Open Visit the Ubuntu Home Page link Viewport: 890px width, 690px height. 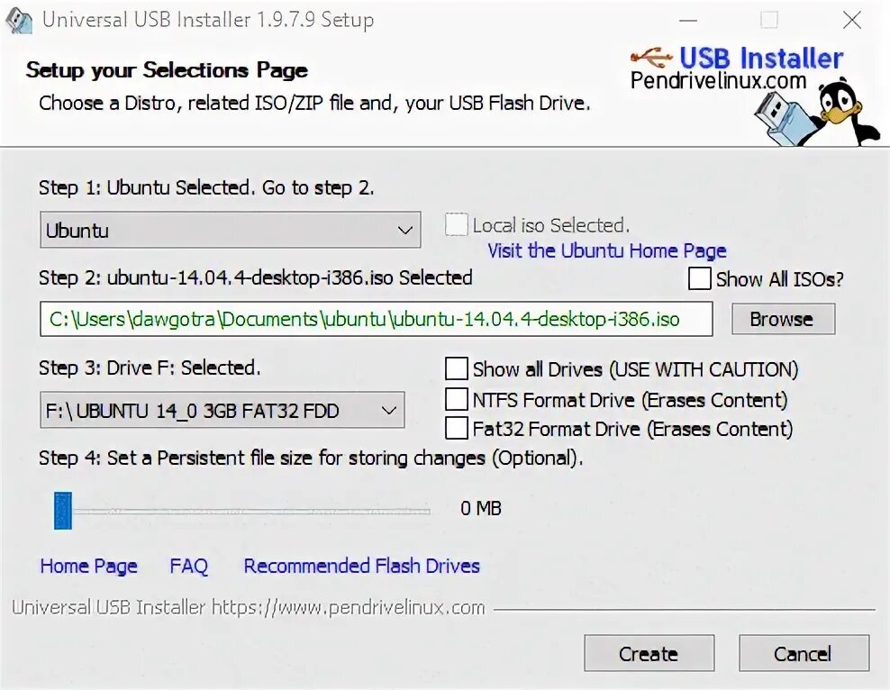[x=607, y=250]
